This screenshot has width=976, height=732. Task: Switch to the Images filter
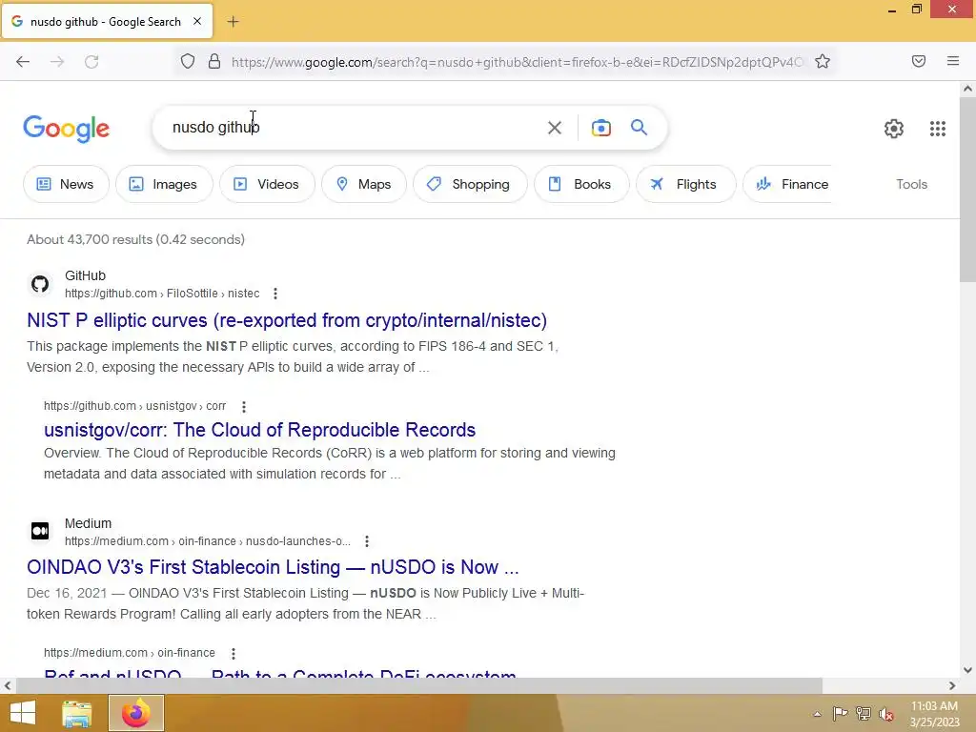click(x=164, y=184)
